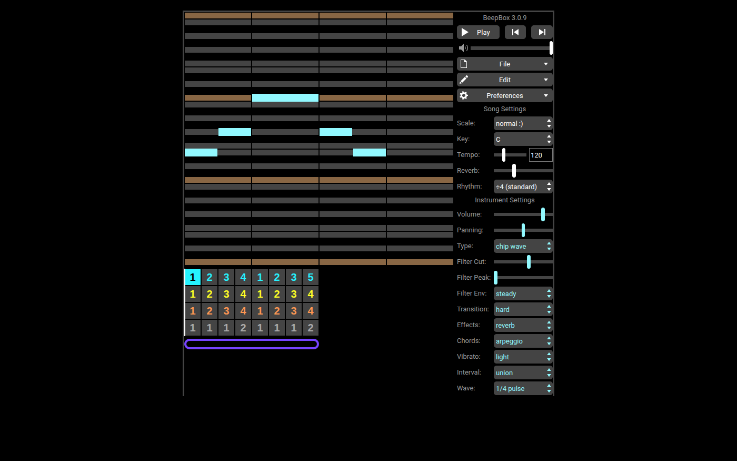The width and height of the screenshot is (737, 461).
Task: Expand the Filter Env dropdown
Action: [x=523, y=293]
